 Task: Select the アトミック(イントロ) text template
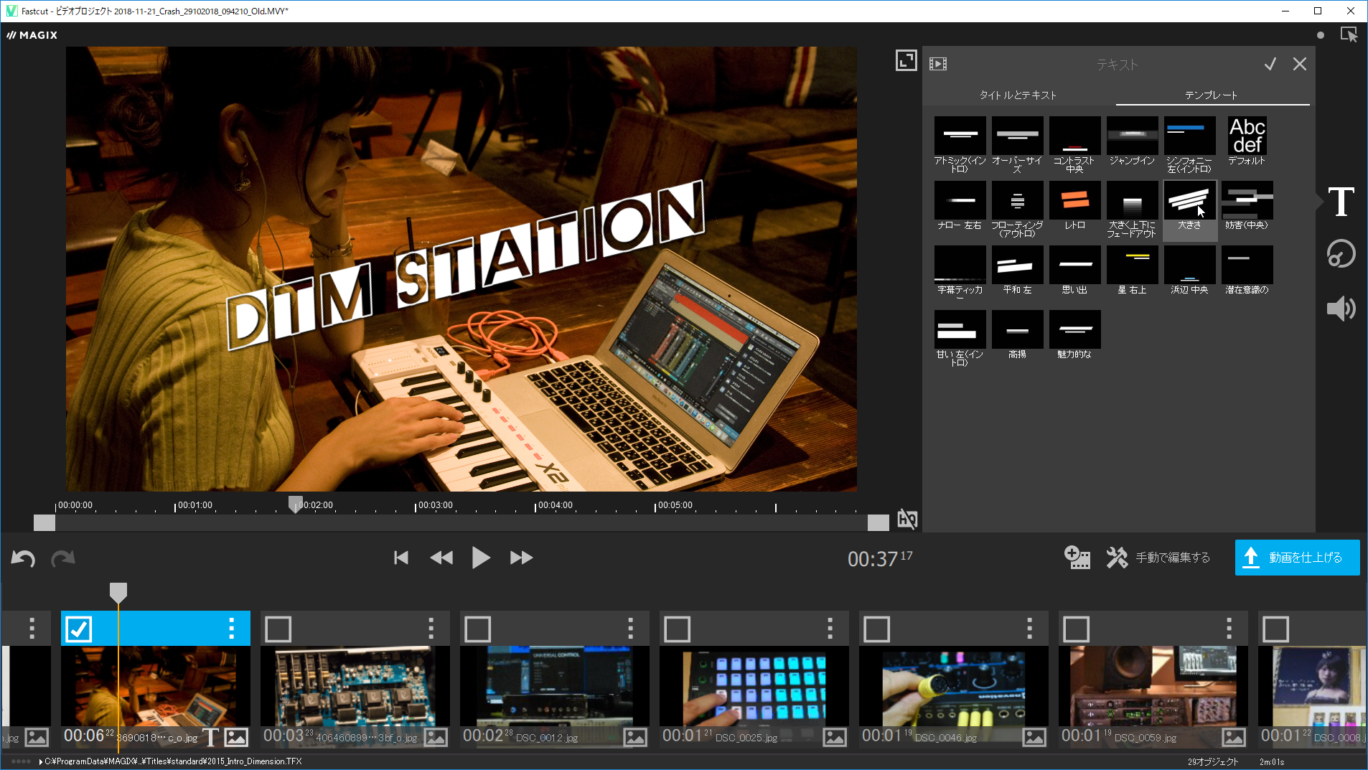(x=960, y=144)
